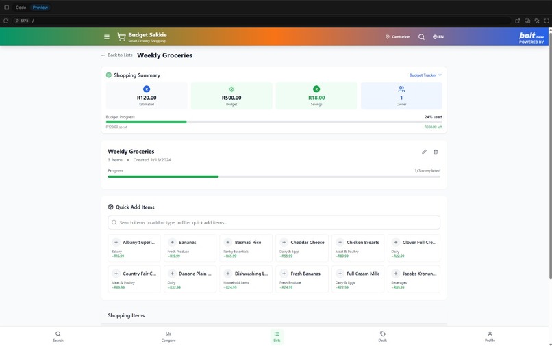Viewport: 552px width, 346px height.
Task: Focus the quick add search field
Action: click(274, 223)
